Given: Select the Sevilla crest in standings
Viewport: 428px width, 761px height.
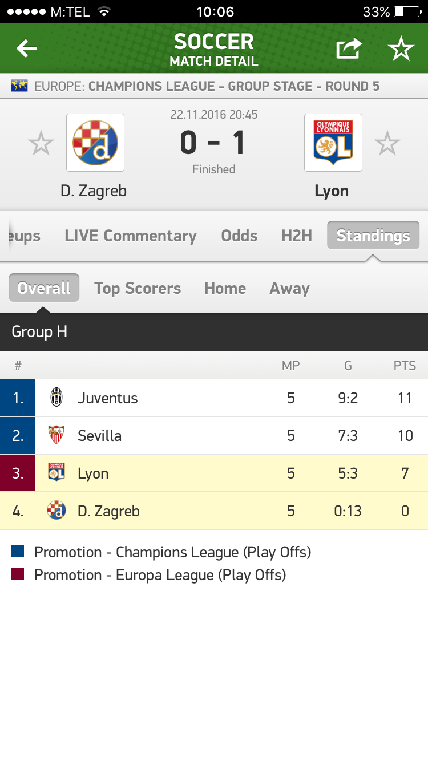Looking at the screenshot, I should [x=56, y=435].
